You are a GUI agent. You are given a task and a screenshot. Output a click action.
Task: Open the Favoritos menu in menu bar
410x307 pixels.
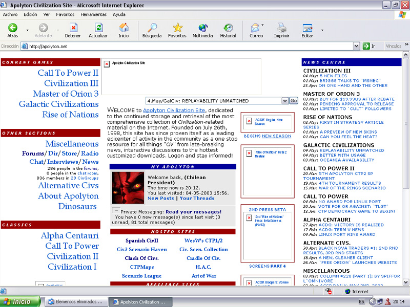(65, 14)
